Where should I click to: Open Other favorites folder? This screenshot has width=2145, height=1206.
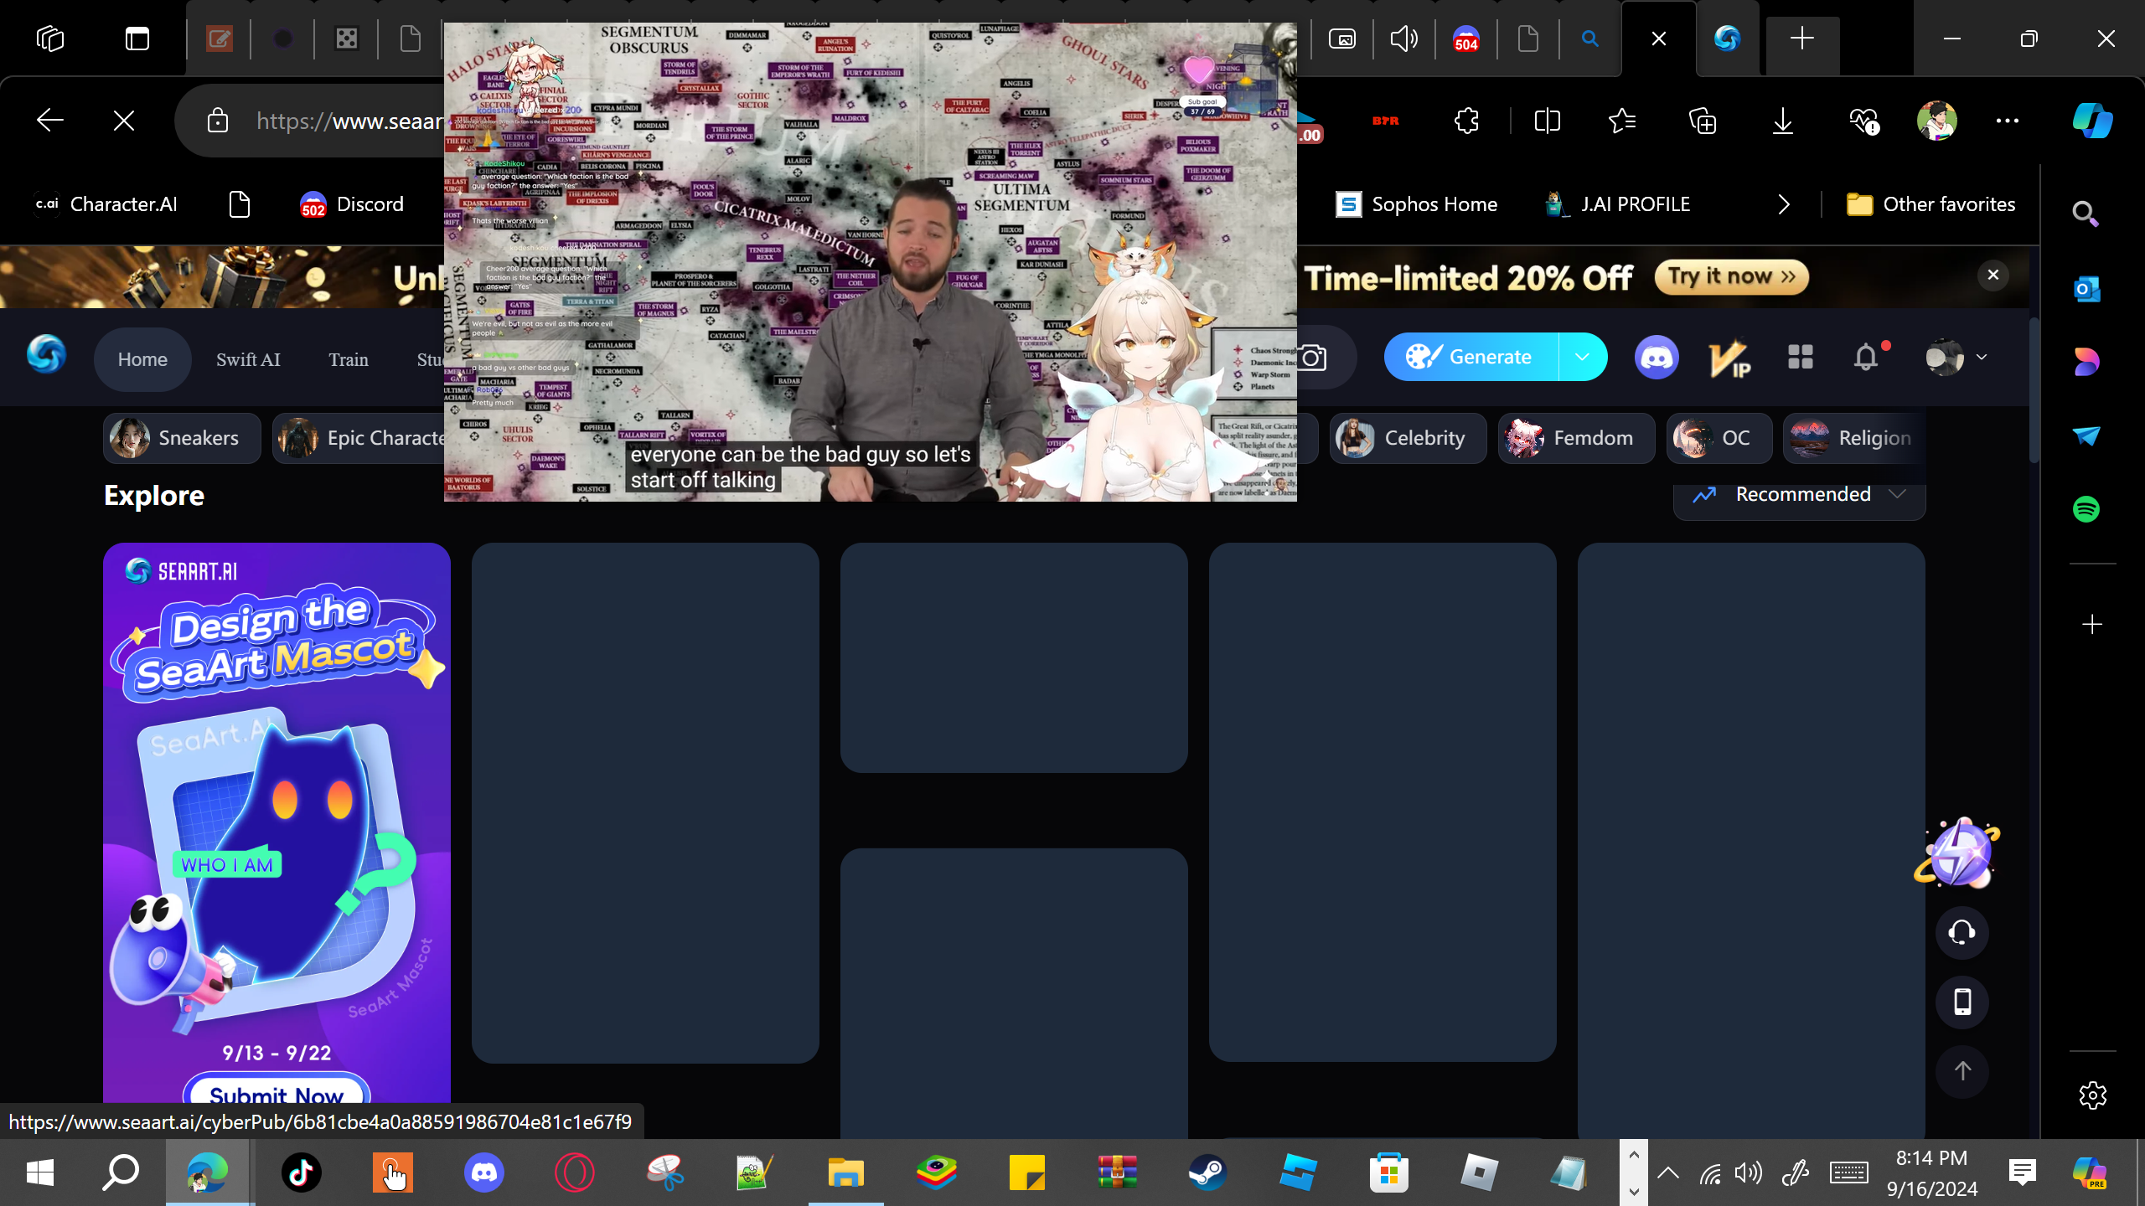click(x=1930, y=204)
